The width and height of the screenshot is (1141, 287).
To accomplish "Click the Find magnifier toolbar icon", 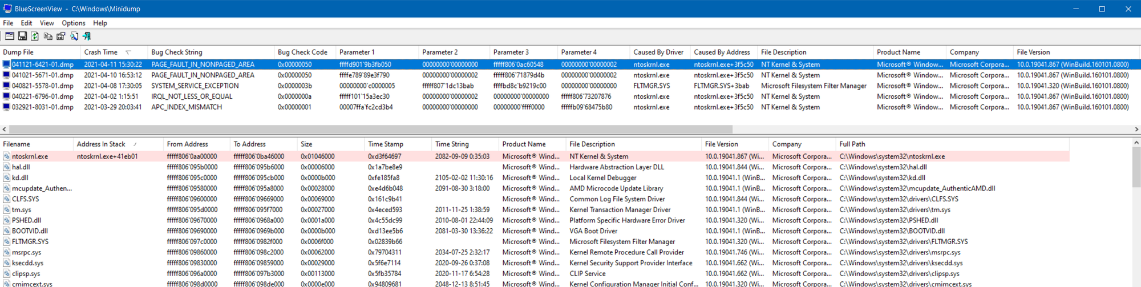I will (74, 36).
